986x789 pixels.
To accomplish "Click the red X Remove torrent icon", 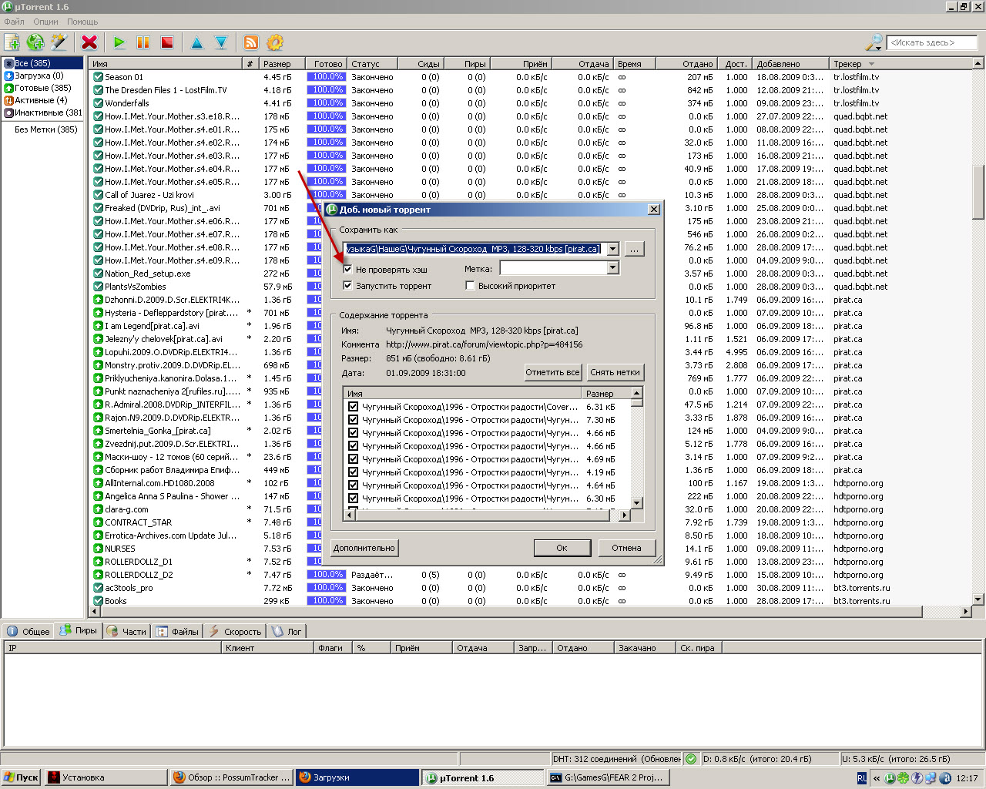I will (x=89, y=42).
